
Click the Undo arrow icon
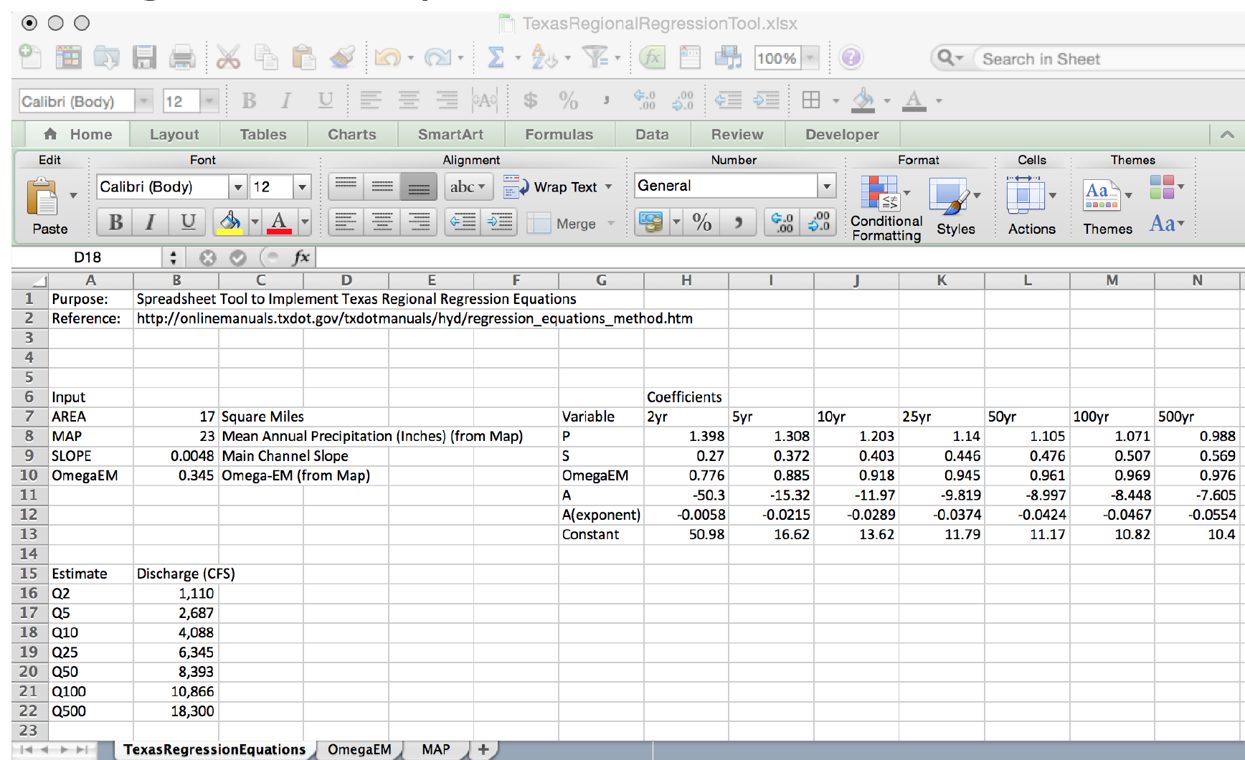click(388, 57)
